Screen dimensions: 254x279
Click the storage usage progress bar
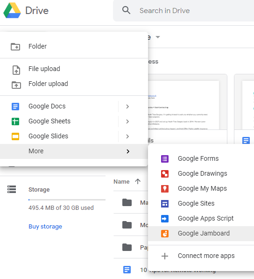point(67,200)
